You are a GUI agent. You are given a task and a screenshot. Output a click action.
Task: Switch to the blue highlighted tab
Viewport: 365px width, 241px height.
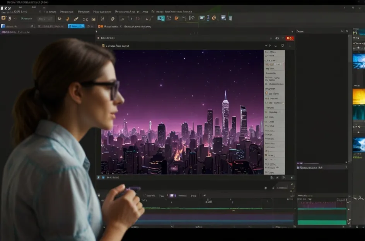(76, 26)
